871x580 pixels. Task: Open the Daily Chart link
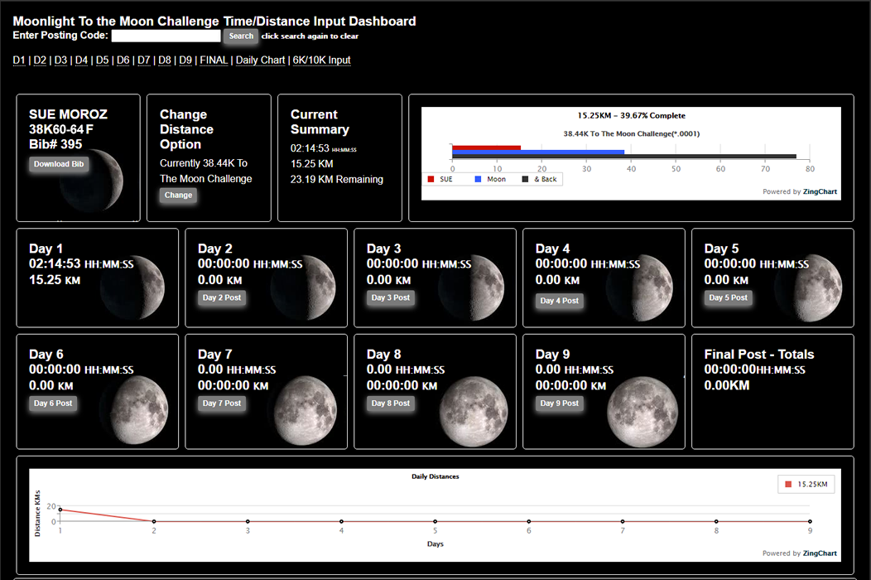coord(260,60)
